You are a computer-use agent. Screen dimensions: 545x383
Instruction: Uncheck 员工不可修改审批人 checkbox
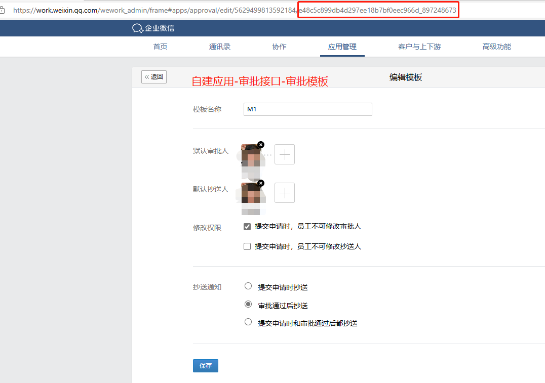tap(247, 227)
